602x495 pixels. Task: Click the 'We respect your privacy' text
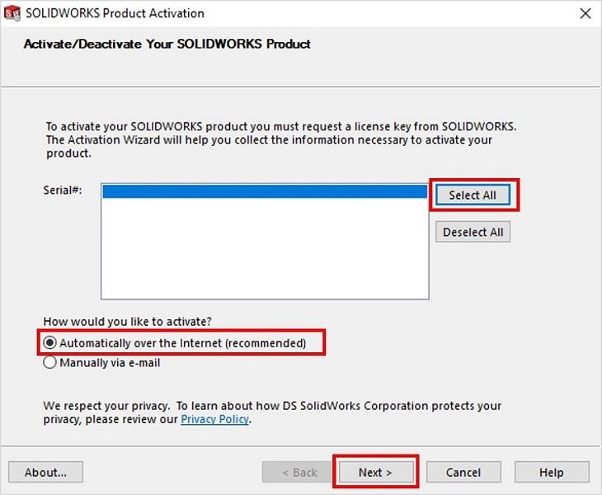point(97,406)
